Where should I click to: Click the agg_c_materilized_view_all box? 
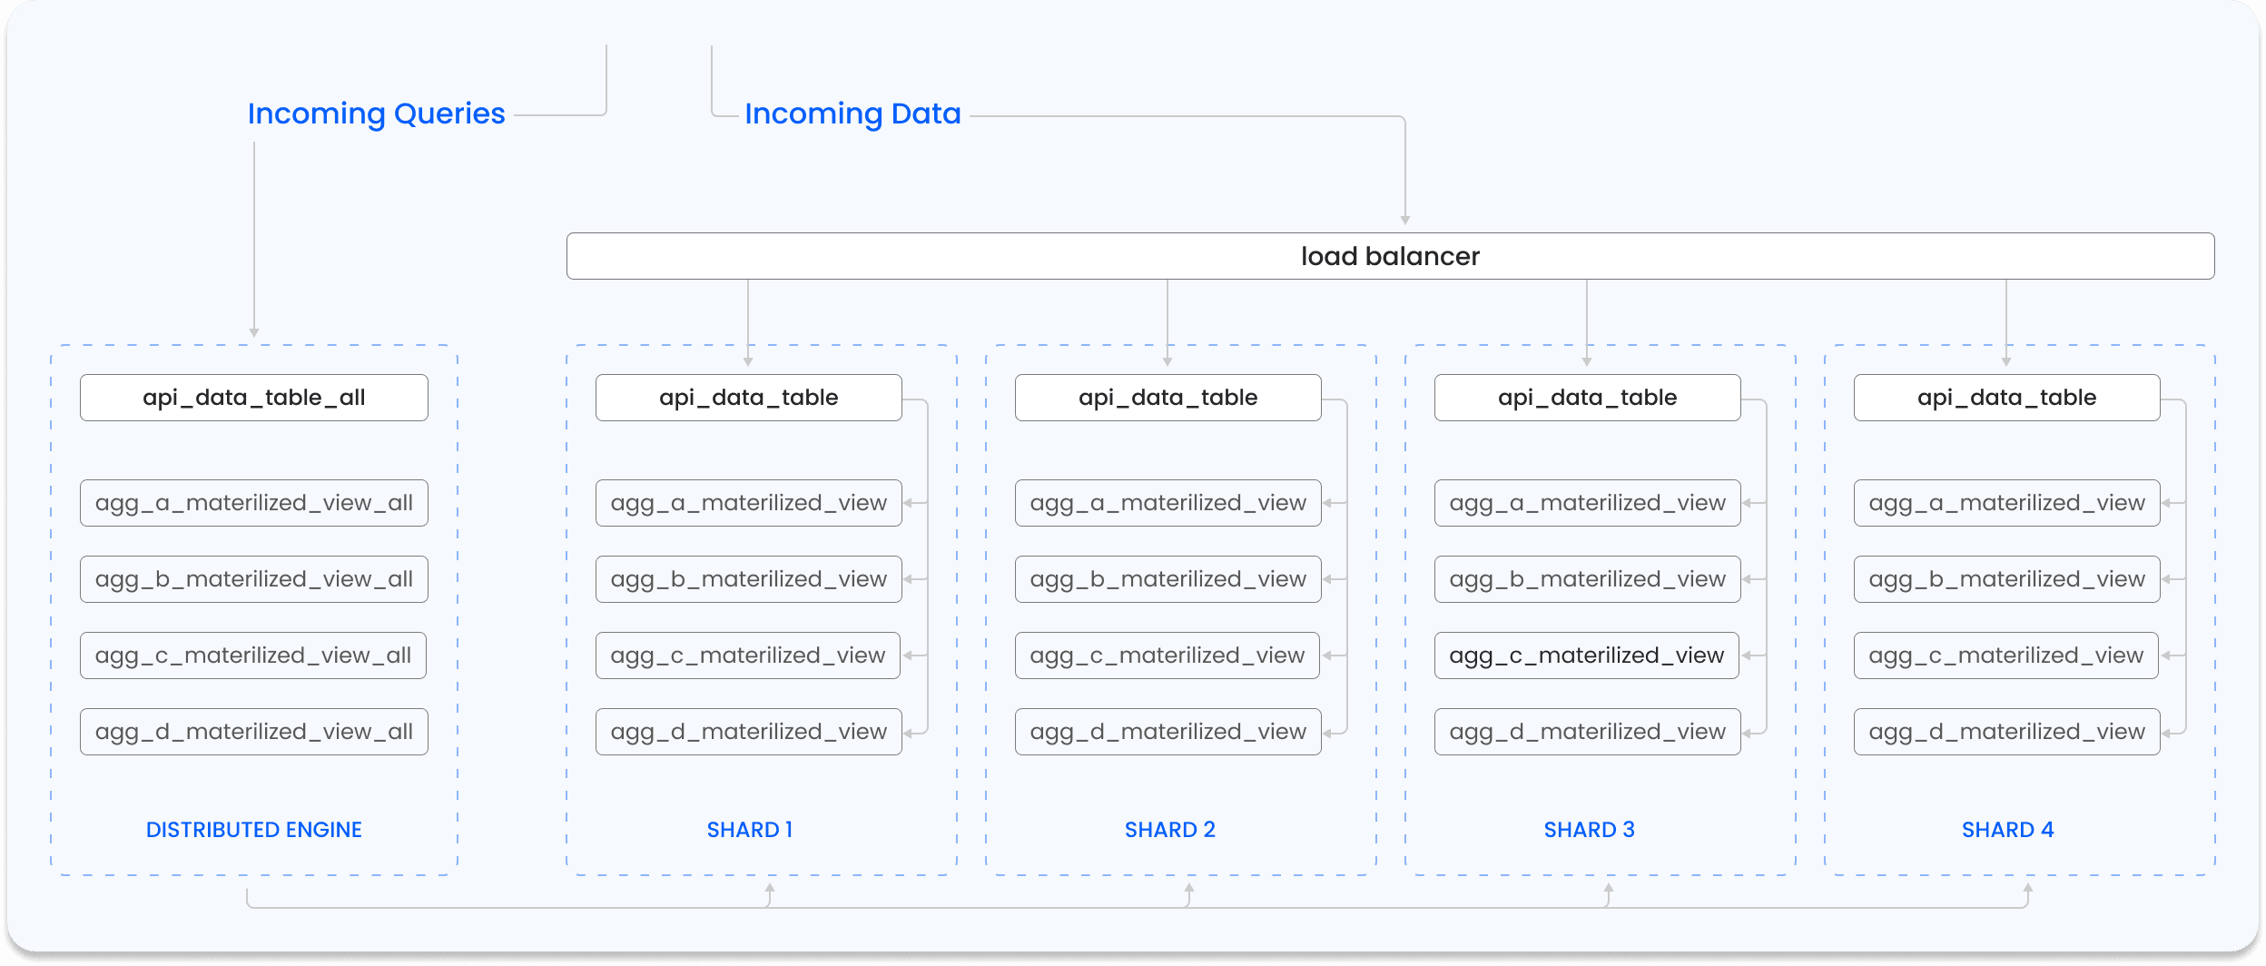[x=252, y=655]
